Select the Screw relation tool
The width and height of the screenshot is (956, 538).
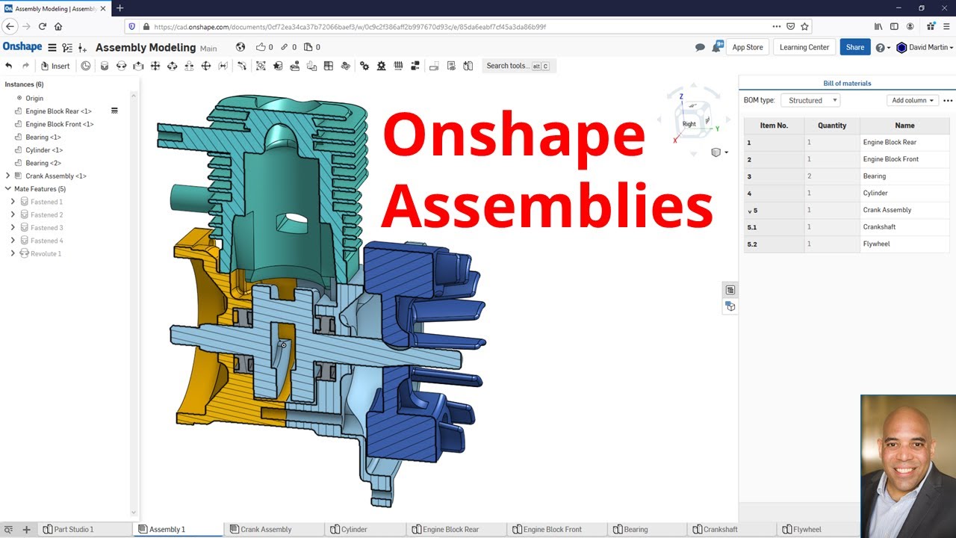click(398, 66)
